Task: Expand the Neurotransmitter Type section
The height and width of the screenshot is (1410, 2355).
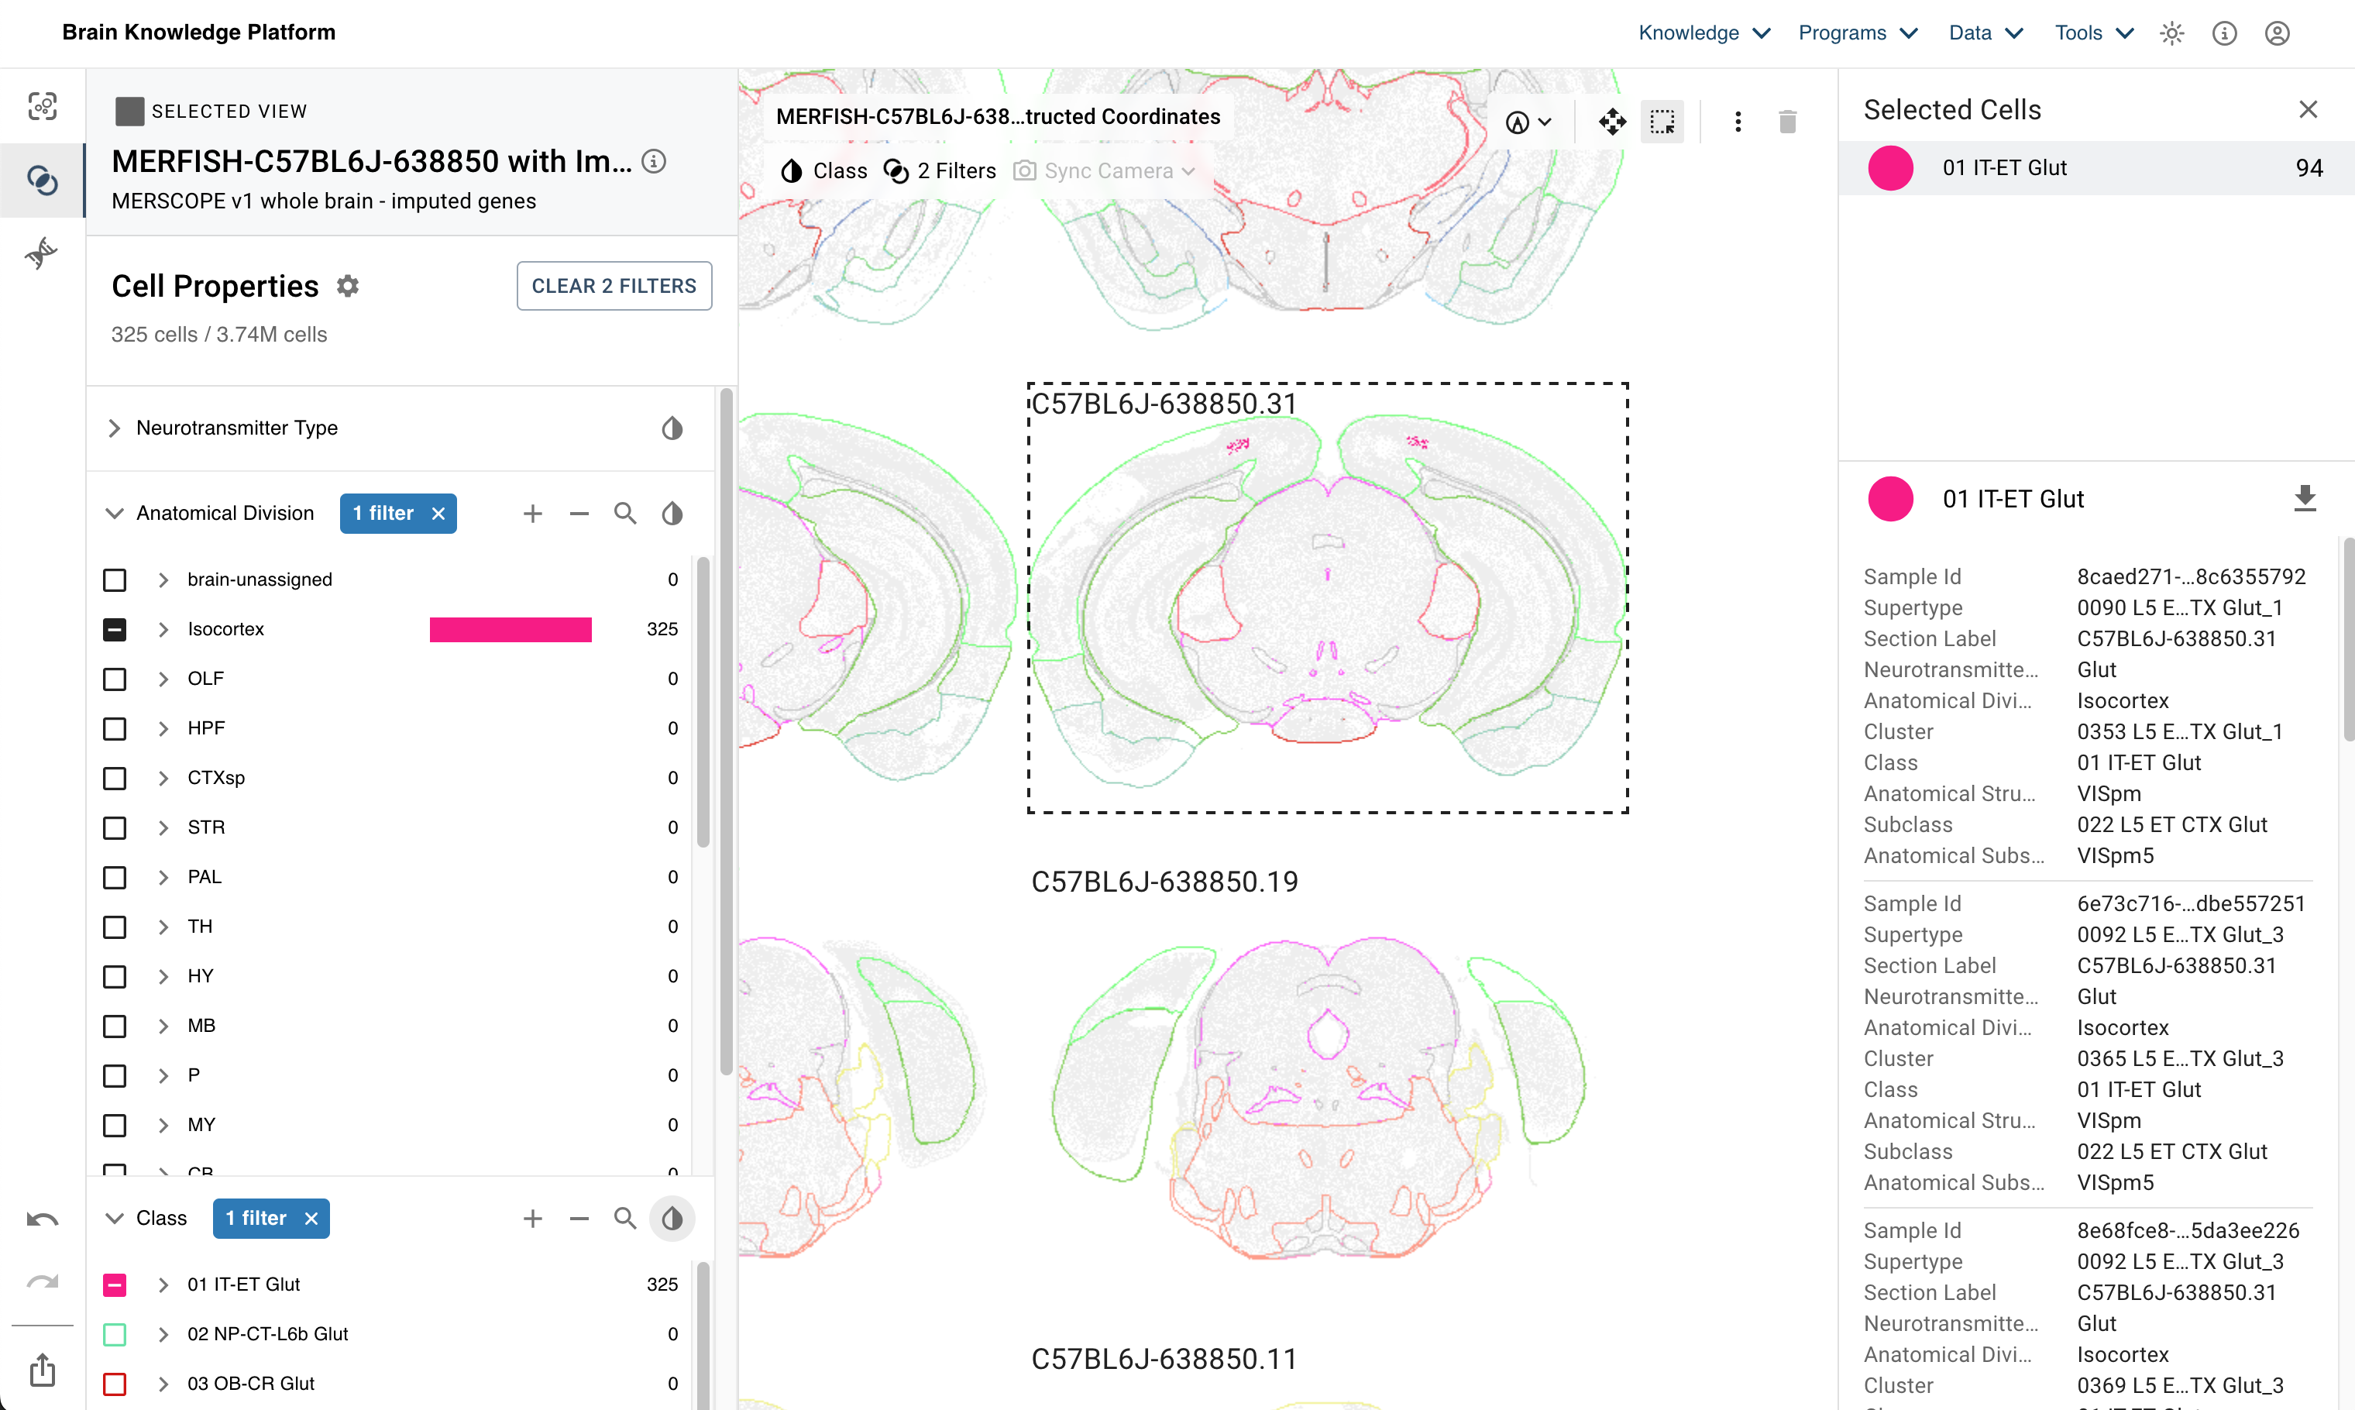Action: pyautogui.click(x=114, y=428)
